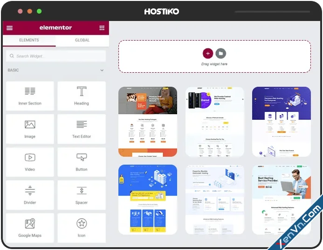The image size is (323, 250).
Task: Select the Heading widget
Action: [x=82, y=96]
